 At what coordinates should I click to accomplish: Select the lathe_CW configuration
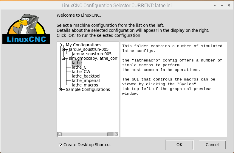(x=81, y=72)
